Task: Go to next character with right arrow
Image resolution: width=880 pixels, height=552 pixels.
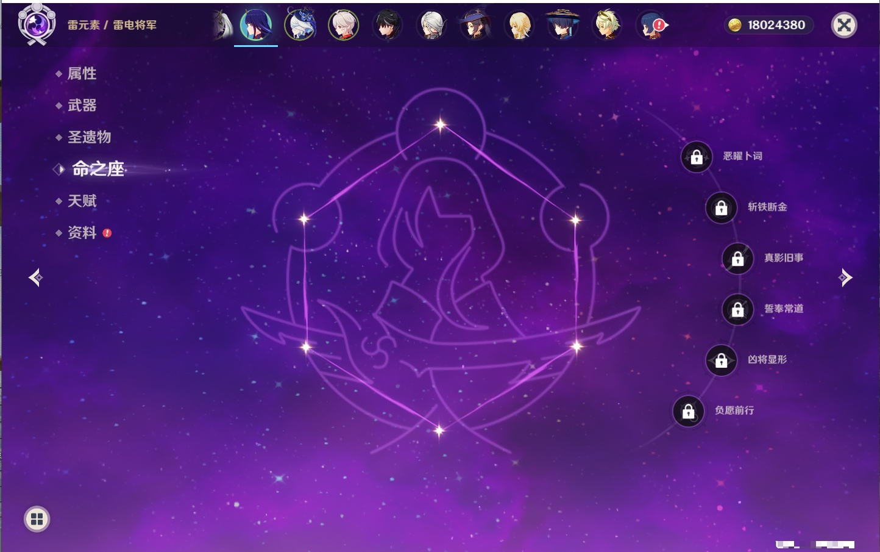Action: pyautogui.click(x=845, y=278)
